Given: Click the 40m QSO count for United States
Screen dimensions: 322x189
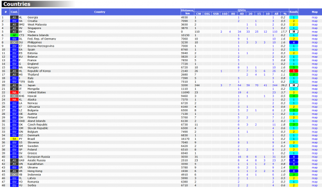Looking at the screenshot, I should pos(239,92).
